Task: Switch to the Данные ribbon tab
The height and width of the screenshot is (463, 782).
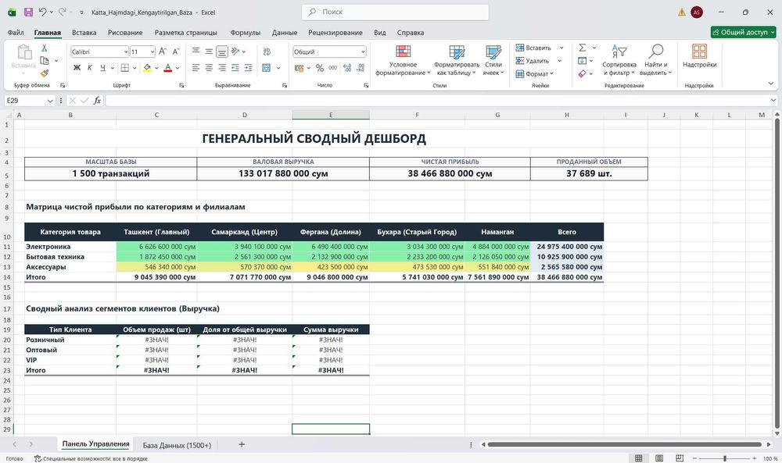Action: pos(285,32)
